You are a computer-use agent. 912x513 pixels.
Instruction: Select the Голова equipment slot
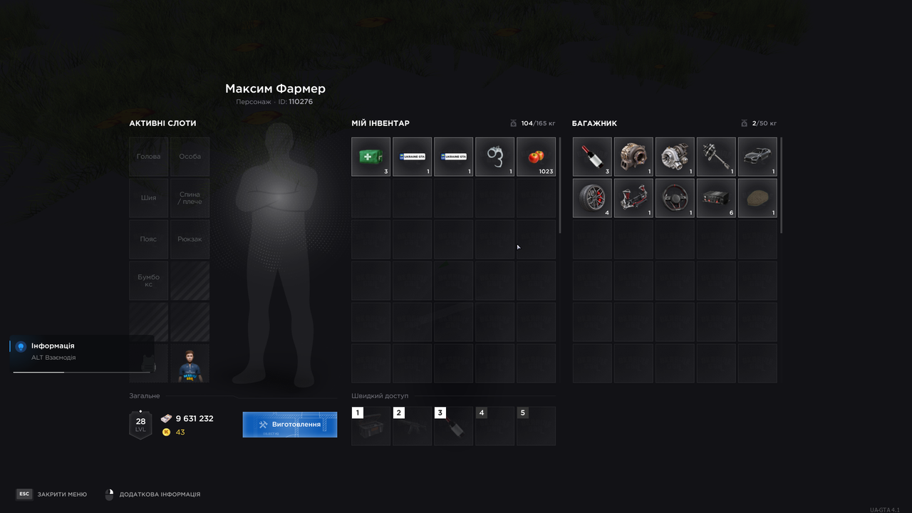148,157
